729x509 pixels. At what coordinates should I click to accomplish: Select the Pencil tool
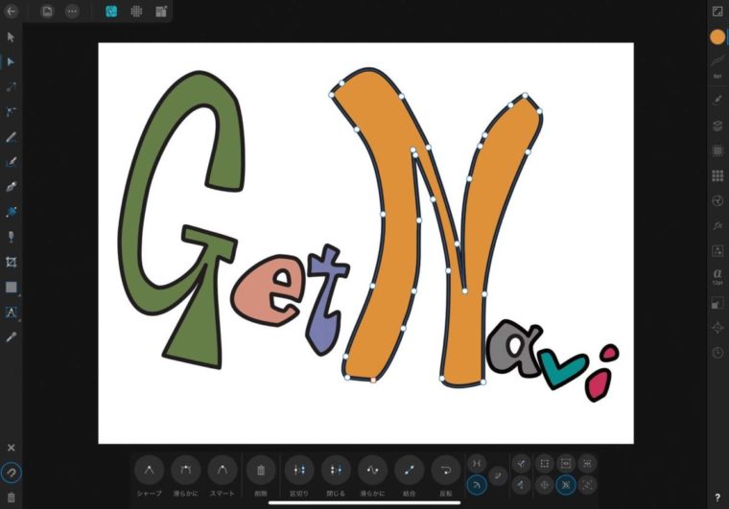12,137
